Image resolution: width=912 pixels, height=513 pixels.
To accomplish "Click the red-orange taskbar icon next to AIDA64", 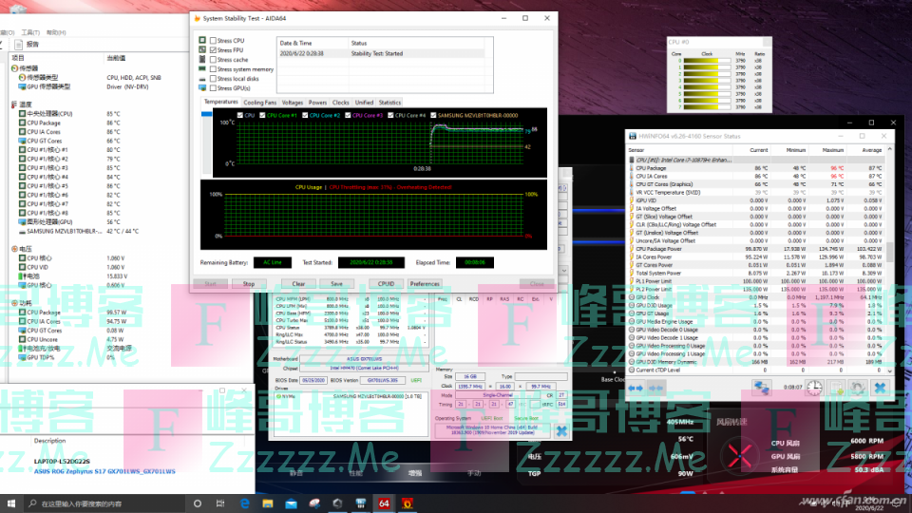I will pyautogui.click(x=408, y=503).
